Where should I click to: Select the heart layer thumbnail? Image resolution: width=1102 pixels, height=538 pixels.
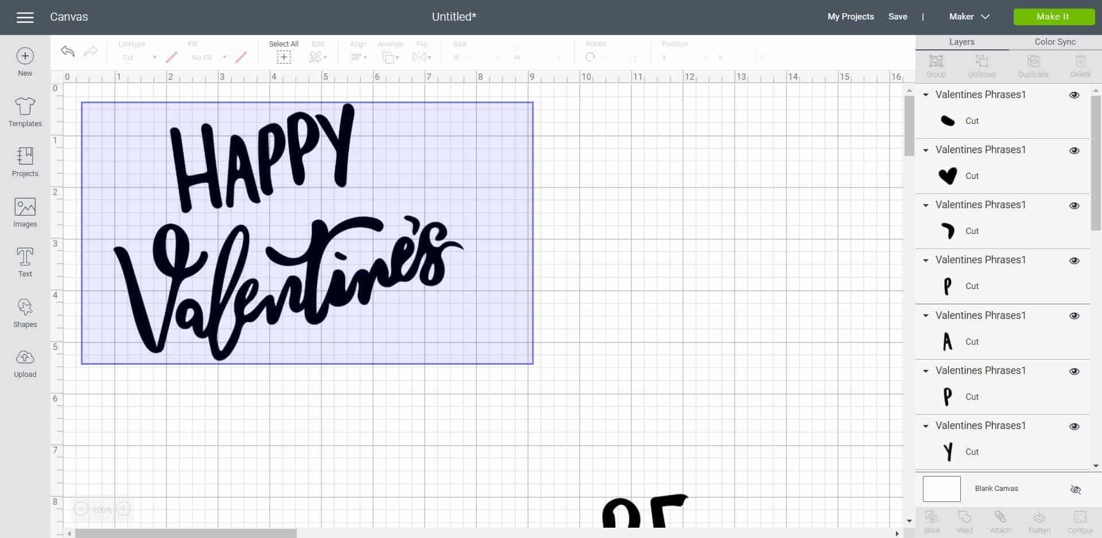click(x=948, y=176)
